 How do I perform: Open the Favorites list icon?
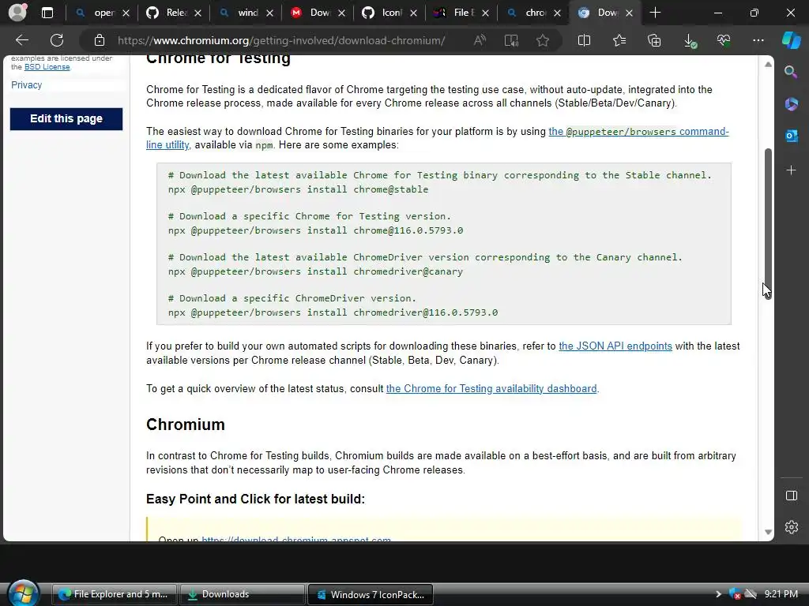point(619,40)
